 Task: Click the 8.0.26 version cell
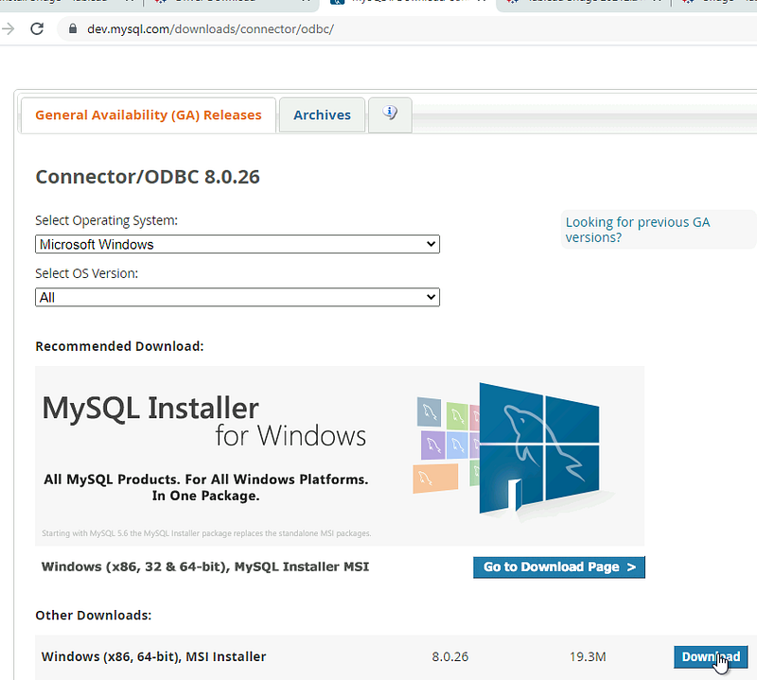point(450,657)
